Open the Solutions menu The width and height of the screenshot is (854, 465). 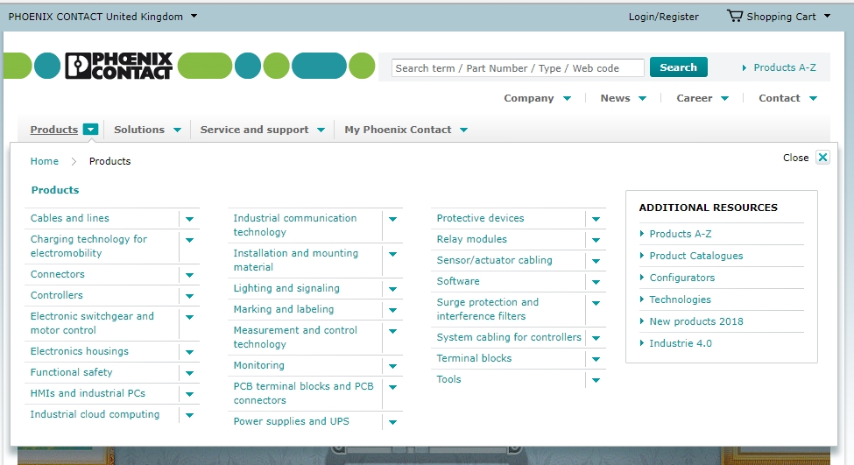click(x=147, y=130)
